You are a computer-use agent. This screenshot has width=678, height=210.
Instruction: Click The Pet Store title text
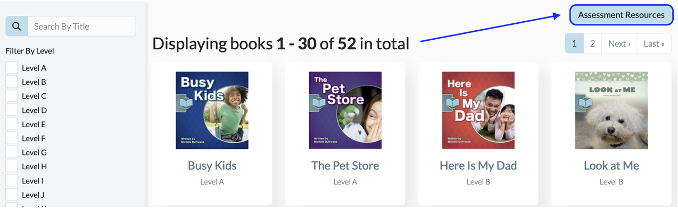pos(345,165)
